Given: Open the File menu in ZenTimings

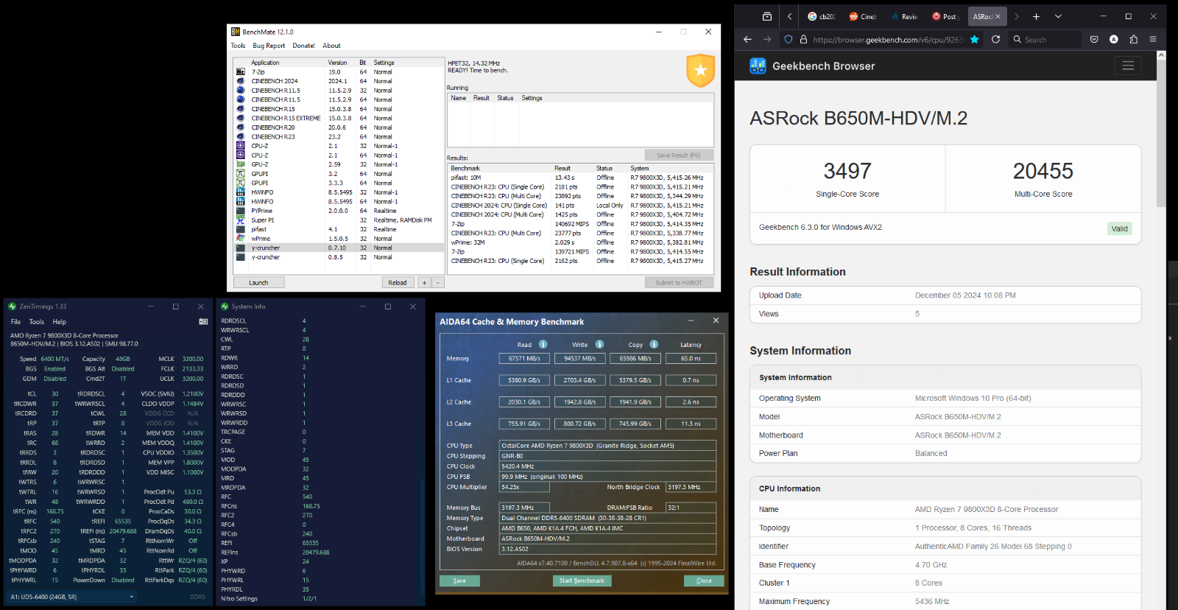Looking at the screenshot, I should pos(15,322).
